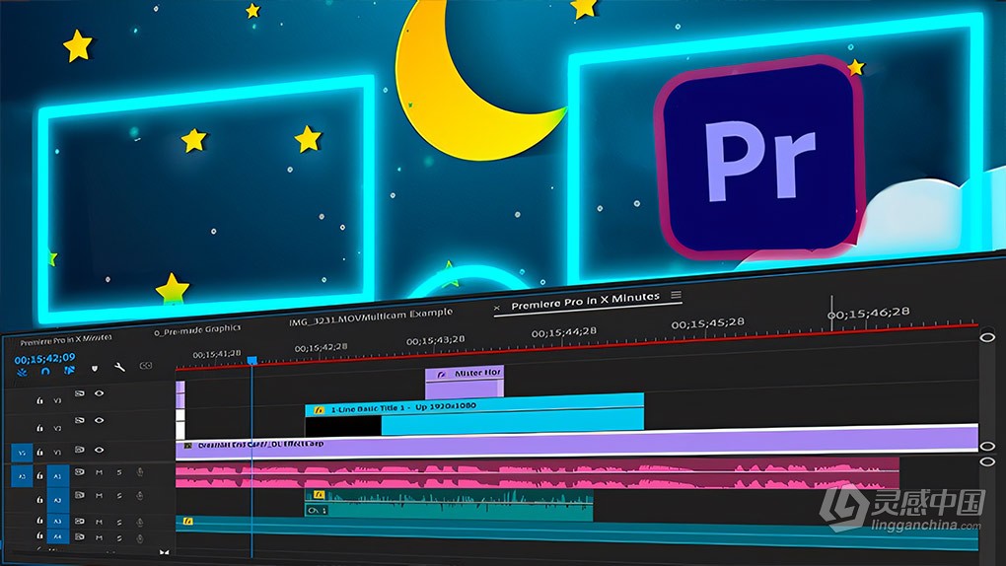The width and height of the screenshot is (1006, 566).
Task: Select the playhead marker on ruler
Action: click(252, 361)
